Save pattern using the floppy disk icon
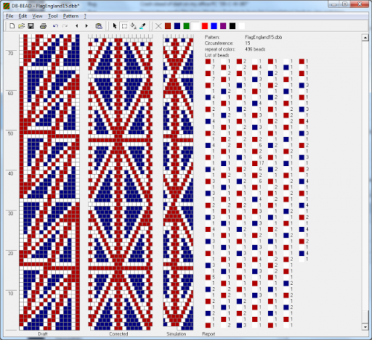372x340 pixels. (31, 26)
